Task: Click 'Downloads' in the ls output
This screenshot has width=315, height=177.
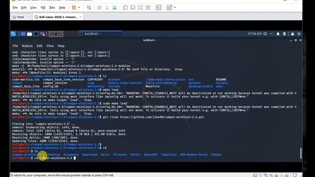Action: click(x=90, y=155)
